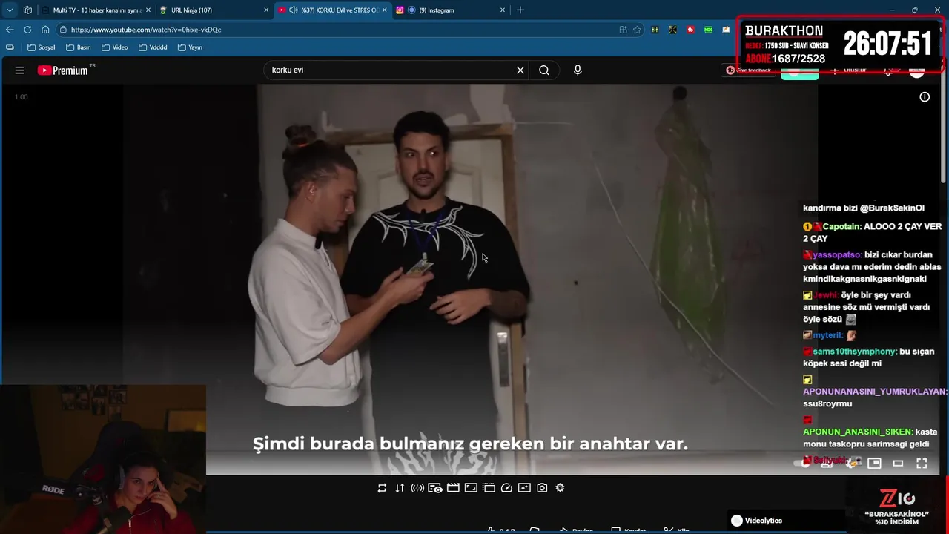Open the red extension icon in toolbar

click(x=690, y=30)
